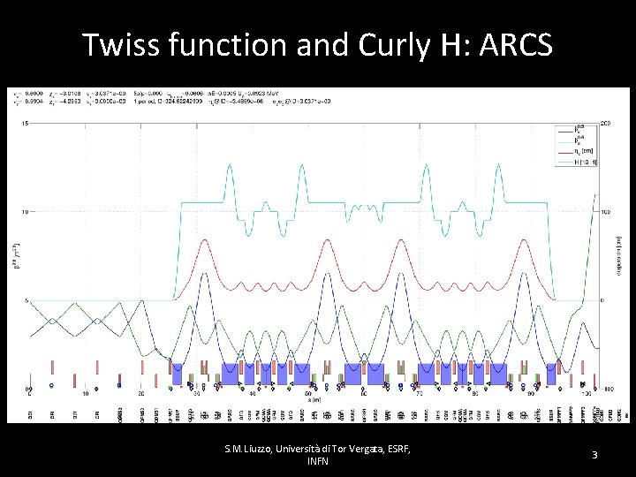Click x-axis tick label 70
The width and height of the screenshot is (636, 477).
click(x=420, y=393)
